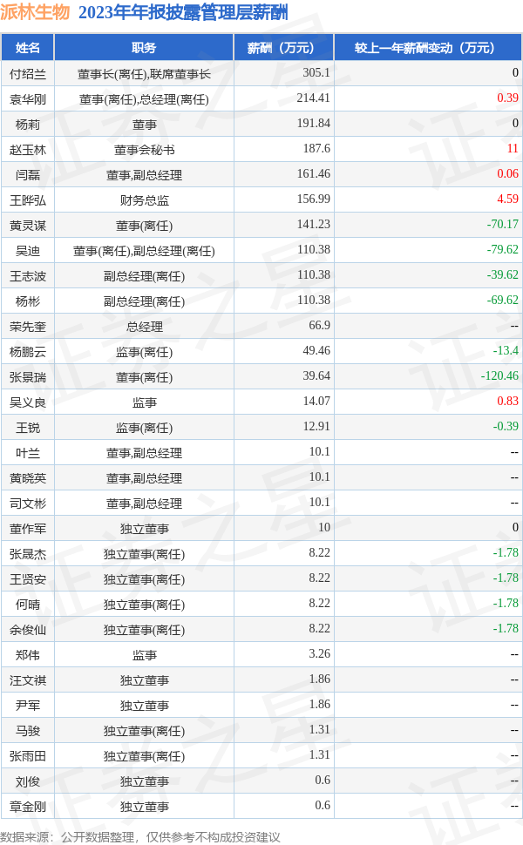Screen dimensions: 523x845
Task: Select the name cell 杨莉
Action: pyautogui.click(x=28, y=125)
